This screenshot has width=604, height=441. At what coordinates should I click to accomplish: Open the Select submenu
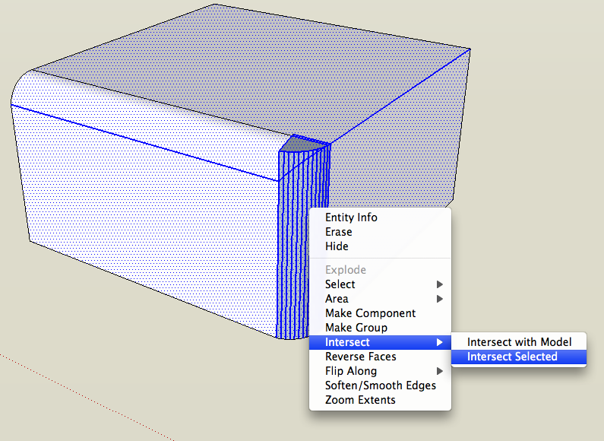click(x=380, y=284)
